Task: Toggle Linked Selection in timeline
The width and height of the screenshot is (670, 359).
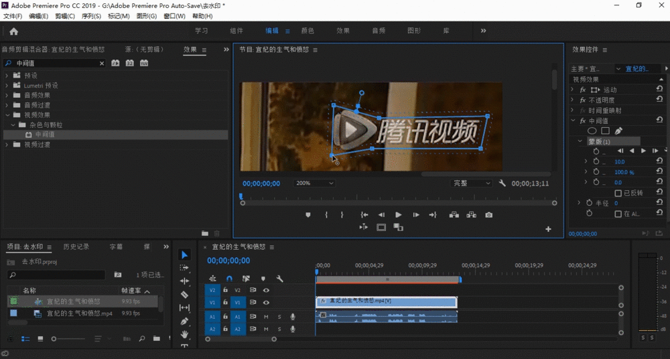Action: tap(246, 278)
